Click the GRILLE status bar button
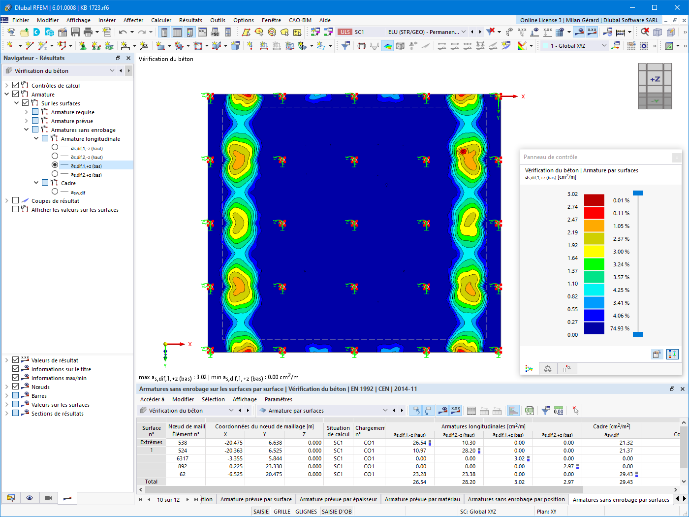 (282, 512)
